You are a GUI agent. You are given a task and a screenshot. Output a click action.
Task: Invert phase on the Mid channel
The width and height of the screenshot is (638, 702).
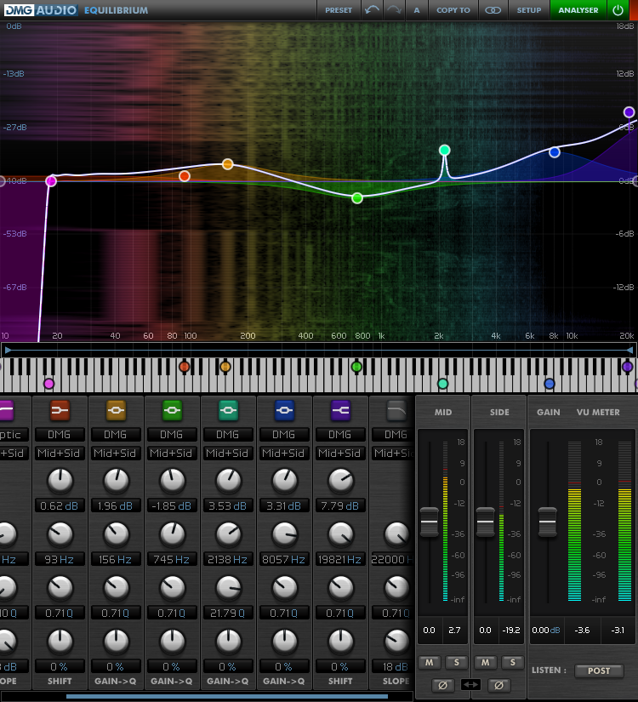point(442,684)
